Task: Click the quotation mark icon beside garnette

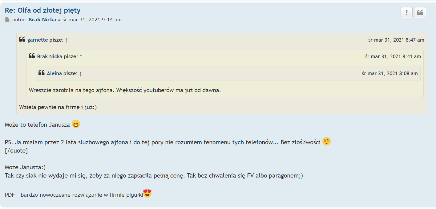Action: click(22, 39)
